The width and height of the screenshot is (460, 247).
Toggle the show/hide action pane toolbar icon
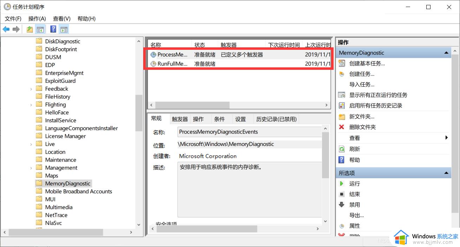click(64, 29)
